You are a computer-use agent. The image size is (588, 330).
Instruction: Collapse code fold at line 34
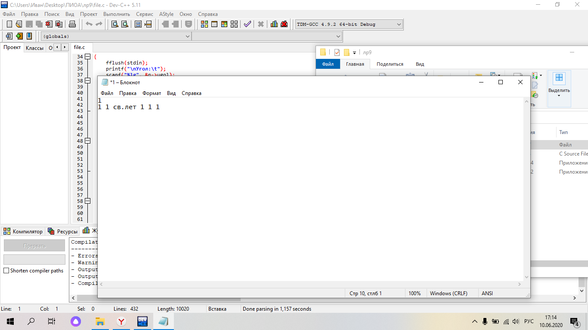click(88, 56)
